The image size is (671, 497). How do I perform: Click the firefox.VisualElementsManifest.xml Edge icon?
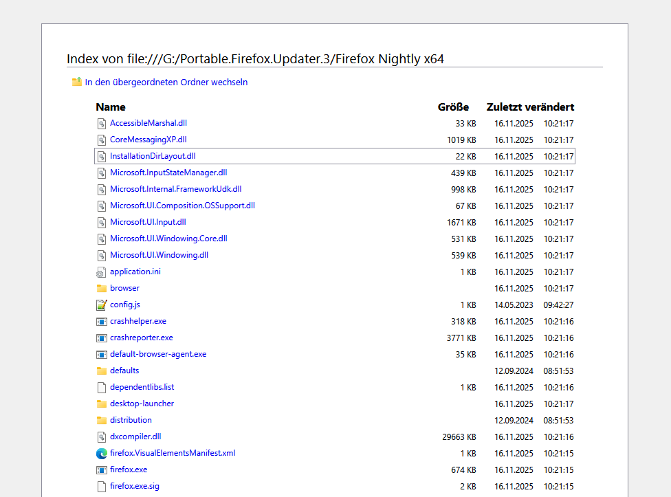click(102, 453)
